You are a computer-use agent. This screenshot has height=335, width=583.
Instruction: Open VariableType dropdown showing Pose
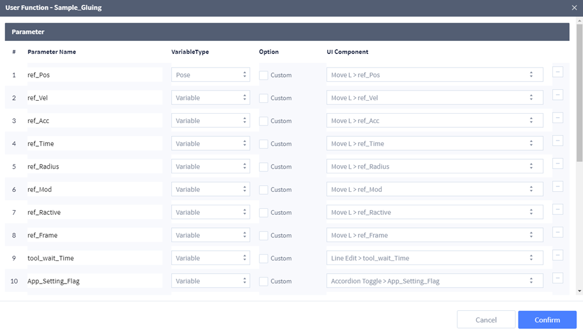(x=210, y=75)
